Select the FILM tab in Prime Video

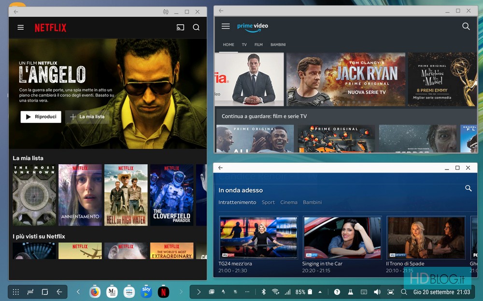(258, 44)
